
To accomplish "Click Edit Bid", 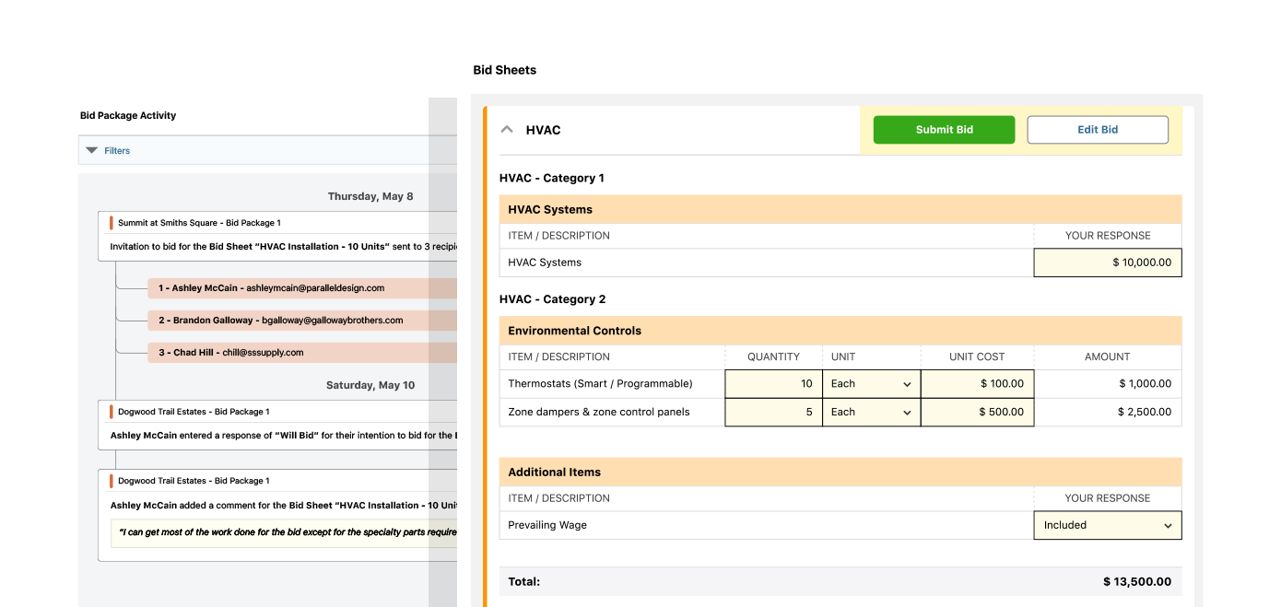I will tap(1097, 129).
